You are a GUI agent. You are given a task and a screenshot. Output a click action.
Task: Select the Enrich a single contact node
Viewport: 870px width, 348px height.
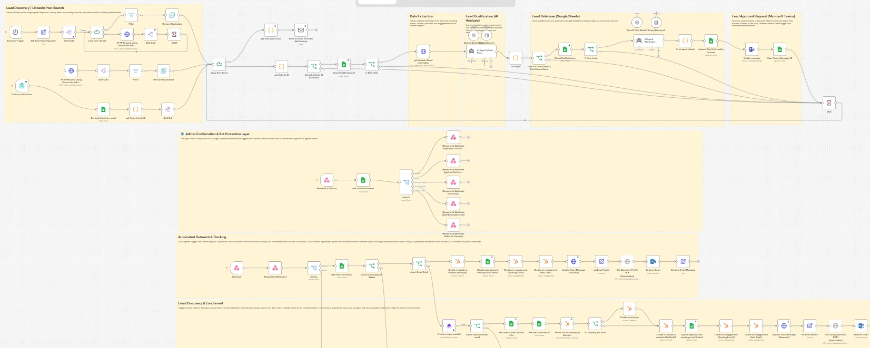[x=449, y=326]
